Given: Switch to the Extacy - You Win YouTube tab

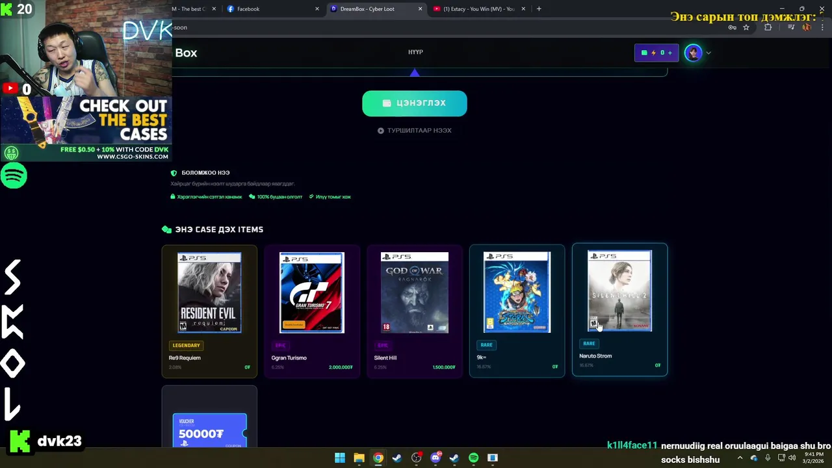Looking at the screenshot, I should 479,9.
